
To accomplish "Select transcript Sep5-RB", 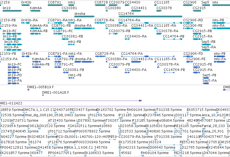I will 206,45.
